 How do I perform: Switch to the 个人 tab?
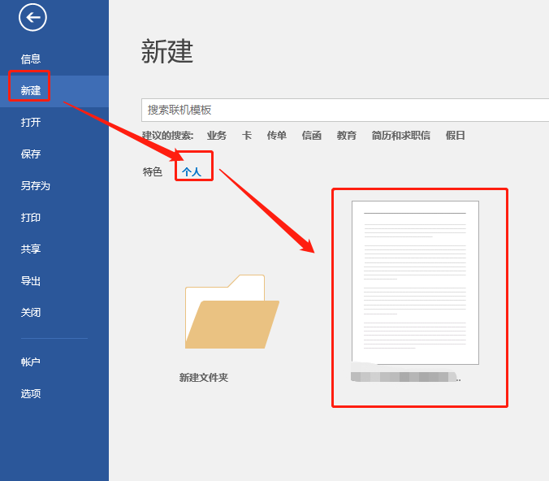[x=192, y=172]
